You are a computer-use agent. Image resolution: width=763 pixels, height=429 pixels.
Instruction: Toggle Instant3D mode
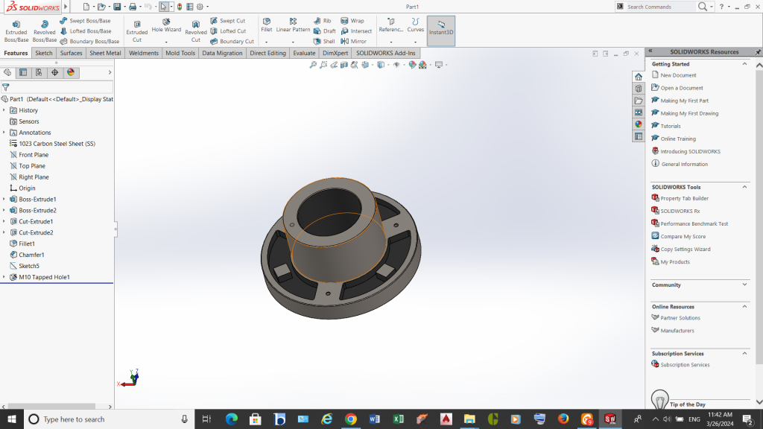(440, 31)
